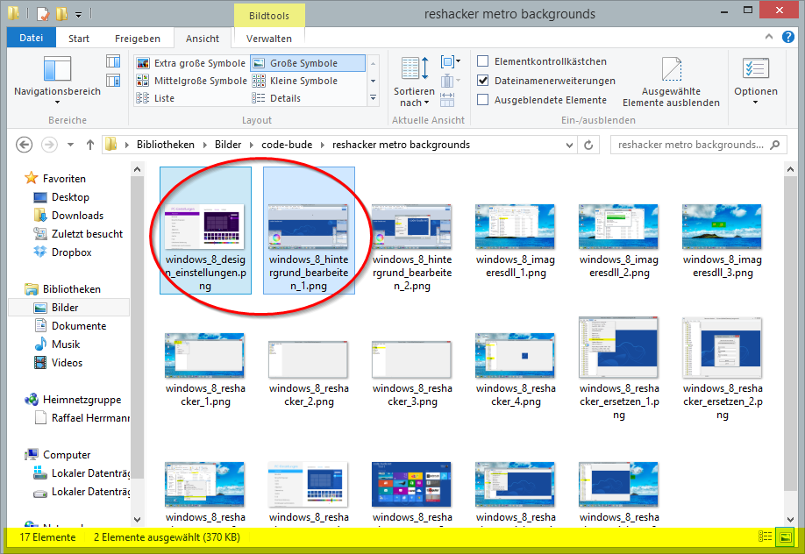Viewport: 805px width, 554px height.
Task: Open Optionen folder options
Action: tap(756, 80)
